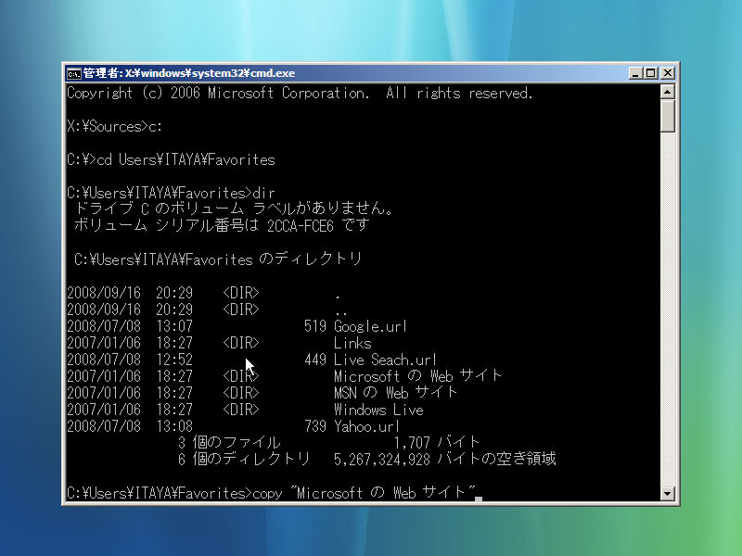Click the X:¥Sources>c: command line
This screenshot has height=556, width=742.
[114, 127]
